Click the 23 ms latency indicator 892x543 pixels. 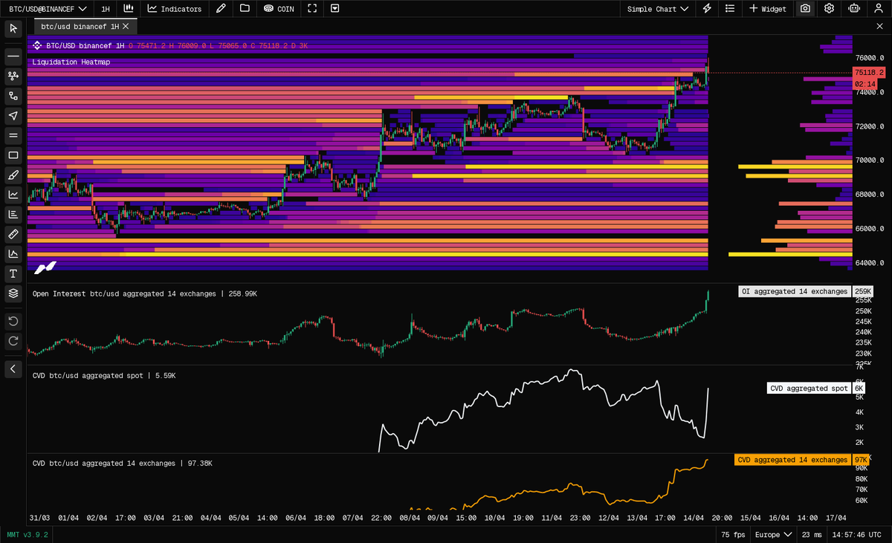click(x=811, y=535)
